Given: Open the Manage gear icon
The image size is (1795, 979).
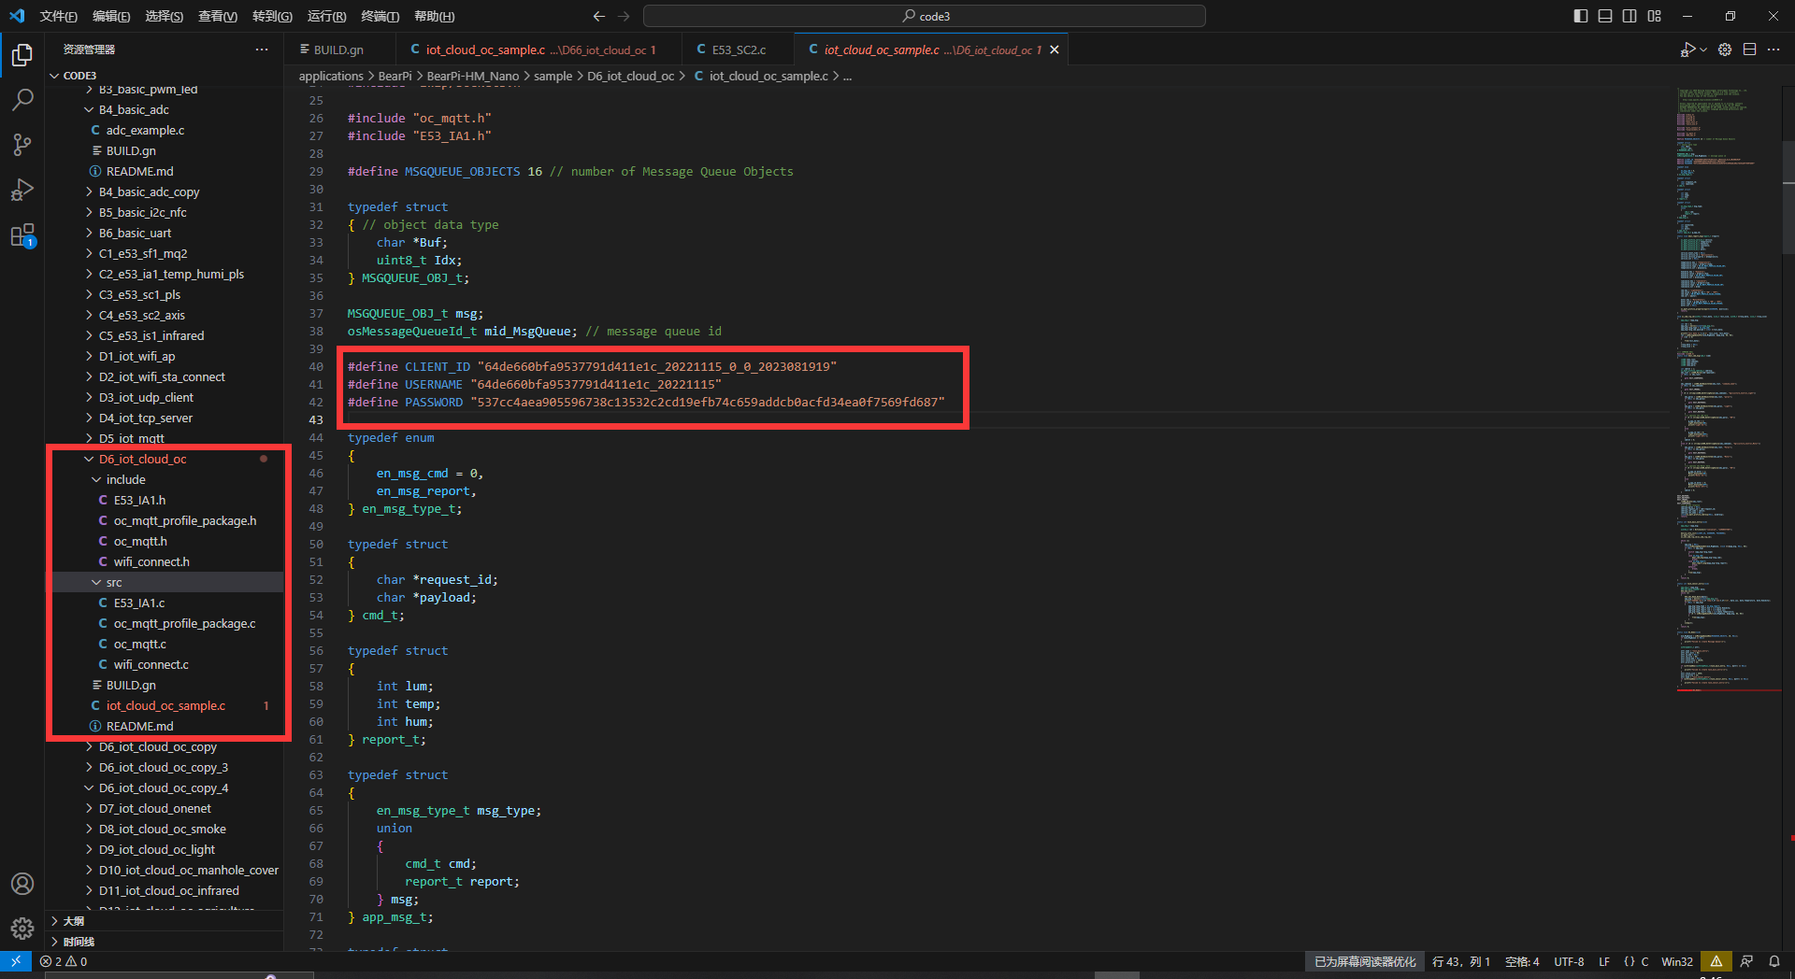Looking at the screenshot, I should 22,929.
